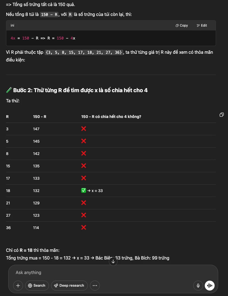Expand the three-dots more tools menu

point(95,286)
